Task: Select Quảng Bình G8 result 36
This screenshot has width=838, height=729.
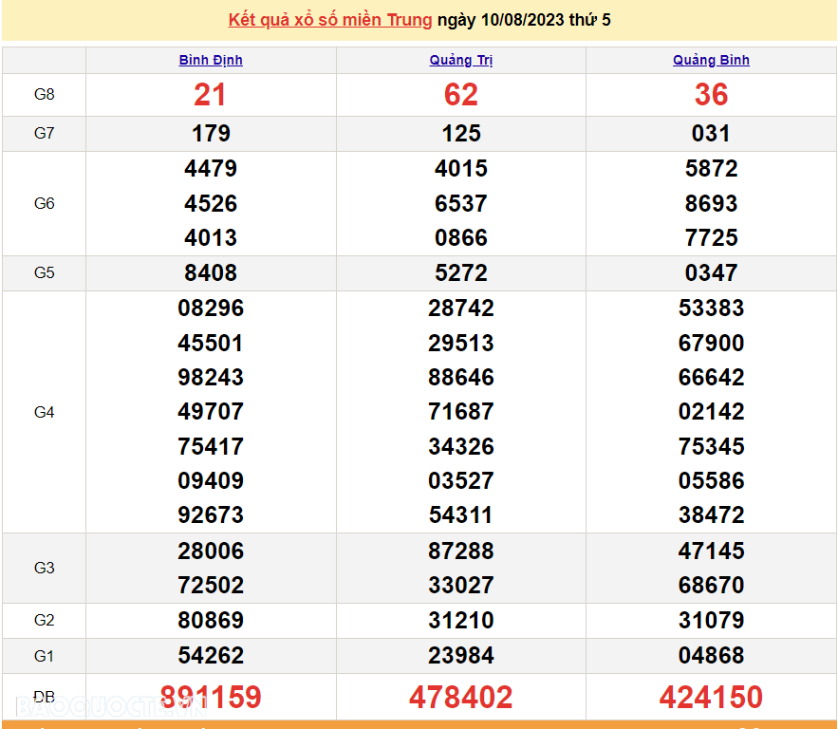Action: pyautogui.click(x=711, y=95)
